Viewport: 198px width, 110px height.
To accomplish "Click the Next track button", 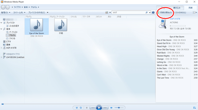I will tap(105, 108).
